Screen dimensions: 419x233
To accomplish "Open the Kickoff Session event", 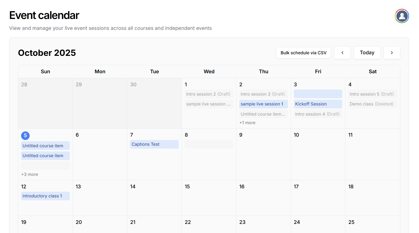I will 318,104.
